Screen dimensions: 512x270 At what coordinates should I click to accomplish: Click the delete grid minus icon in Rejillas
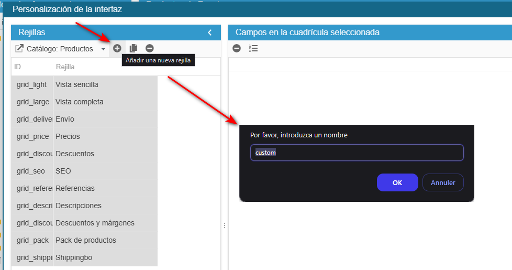tap(150, 48)
